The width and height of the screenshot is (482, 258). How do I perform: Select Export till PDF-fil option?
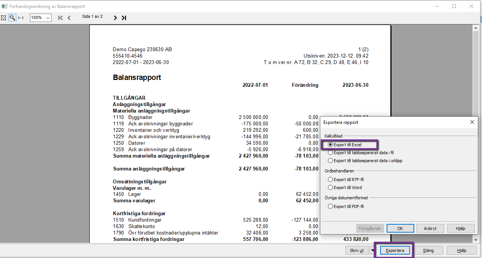tap(346, 206)
